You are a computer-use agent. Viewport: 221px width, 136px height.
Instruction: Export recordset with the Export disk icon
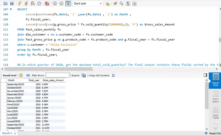click(x=84, y=75)
